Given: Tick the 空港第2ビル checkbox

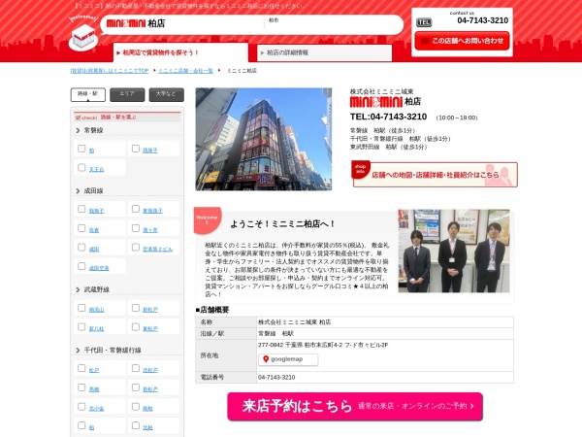Looking at the screenshot, I should [x=136, y=247].
